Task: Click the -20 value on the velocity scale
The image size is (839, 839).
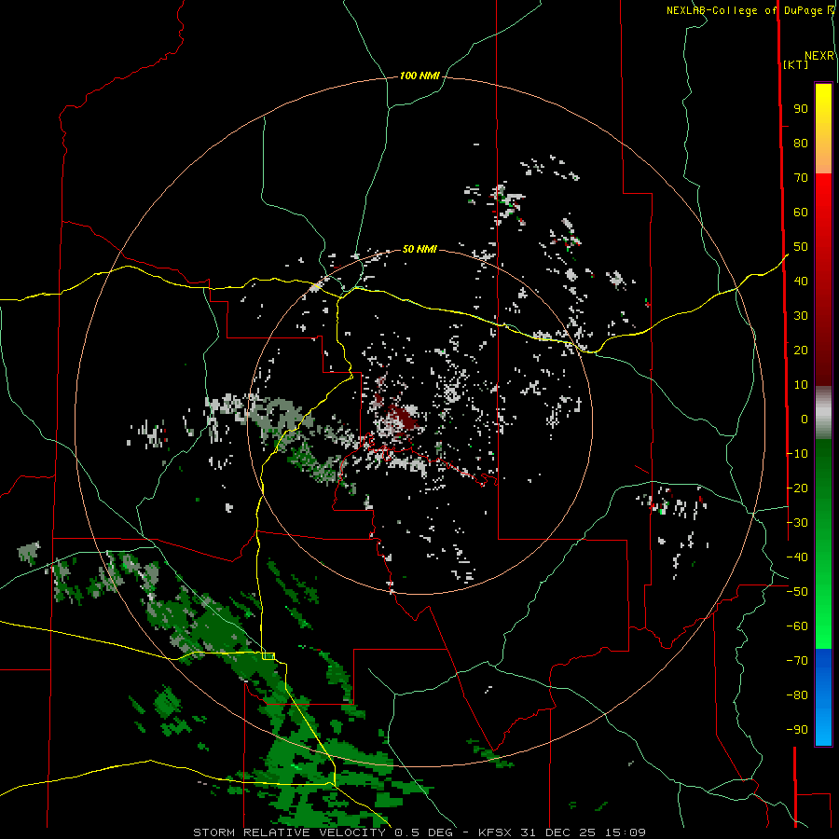Action: tap(797, 488)
